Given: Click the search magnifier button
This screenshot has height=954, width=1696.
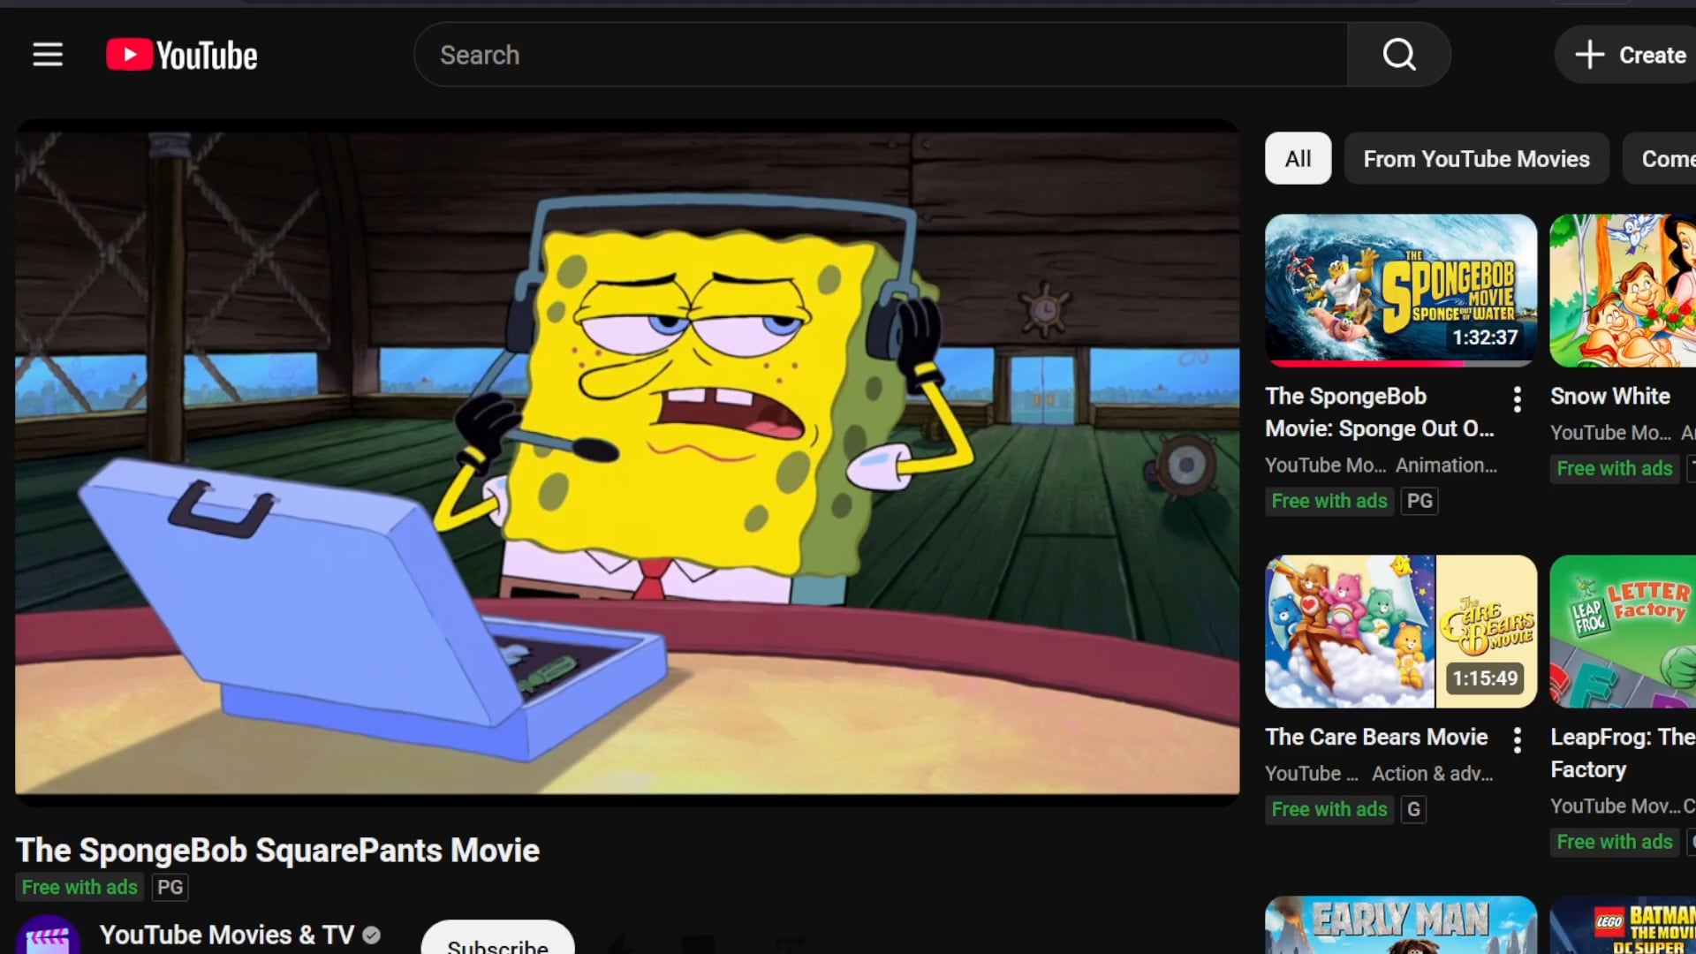Looking at the screenshot, I should (1398, 55).
